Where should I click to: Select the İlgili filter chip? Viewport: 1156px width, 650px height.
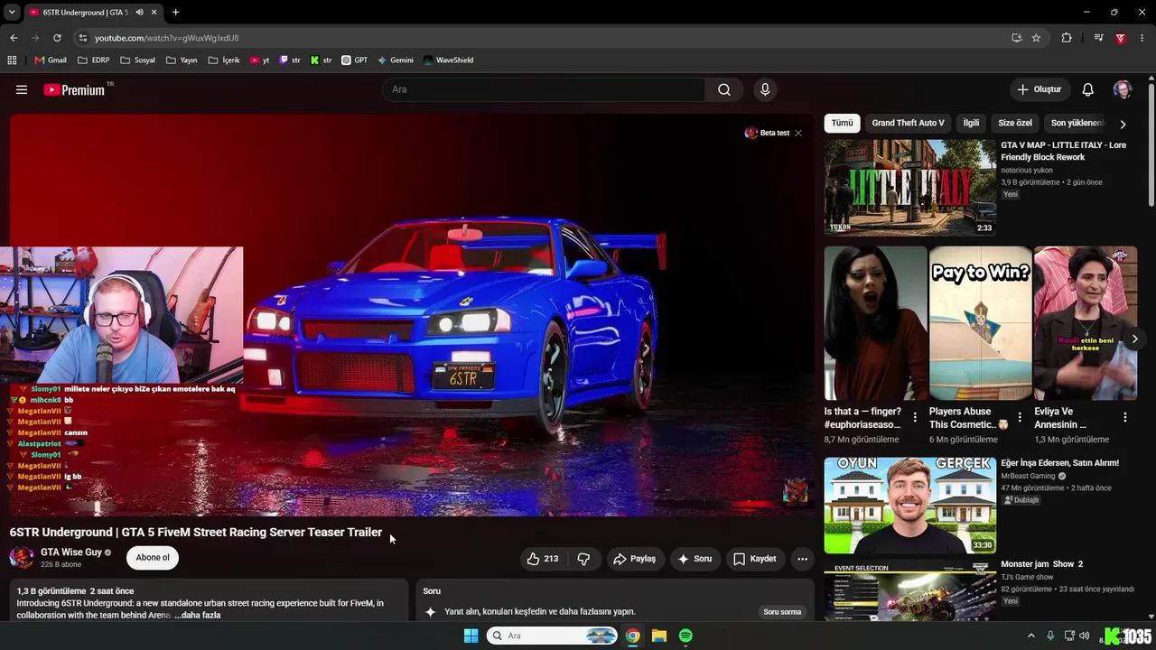click(971, 123)
